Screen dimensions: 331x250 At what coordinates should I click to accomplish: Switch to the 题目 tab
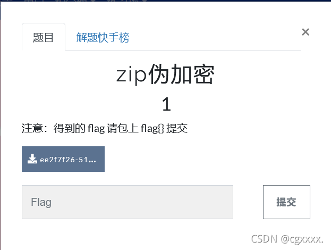coord(43,37)
